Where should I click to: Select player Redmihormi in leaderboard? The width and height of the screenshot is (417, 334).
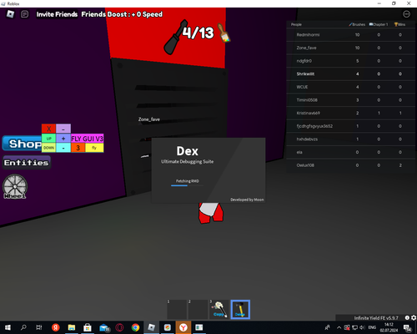(351, 35)
